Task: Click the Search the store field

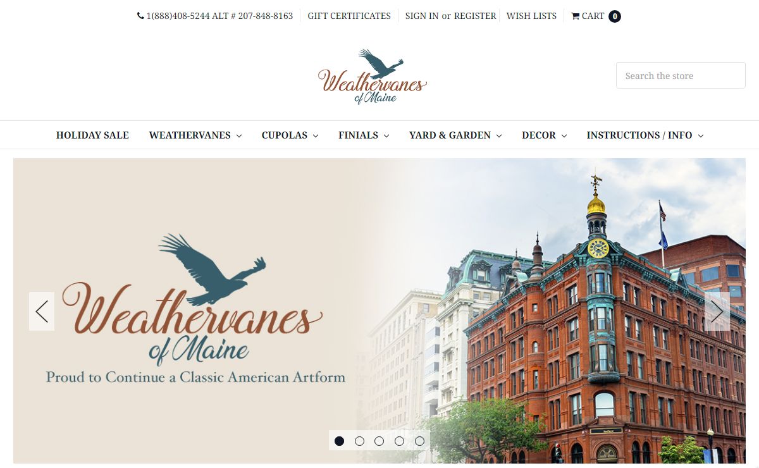Action: (x=681, y=75)
